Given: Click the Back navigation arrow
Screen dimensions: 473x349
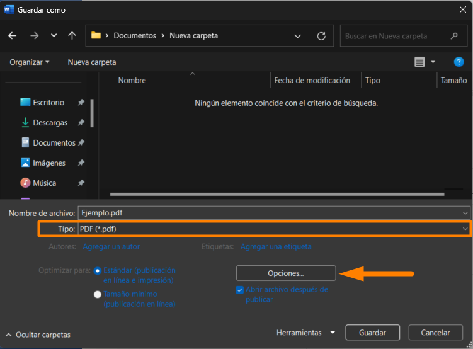Looking at the screenshot, I should click(13, 36).
